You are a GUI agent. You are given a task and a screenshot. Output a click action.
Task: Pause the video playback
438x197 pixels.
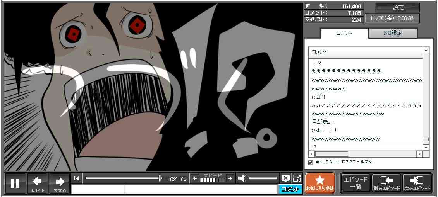(15, 183)
